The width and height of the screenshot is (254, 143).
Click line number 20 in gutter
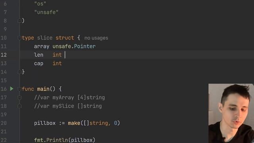coord(4,123)
